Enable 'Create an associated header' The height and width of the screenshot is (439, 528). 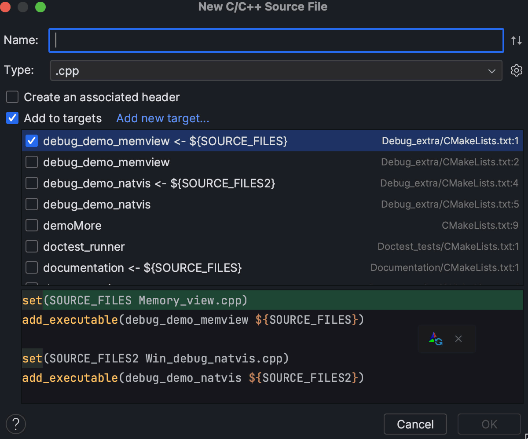point(12,97)
